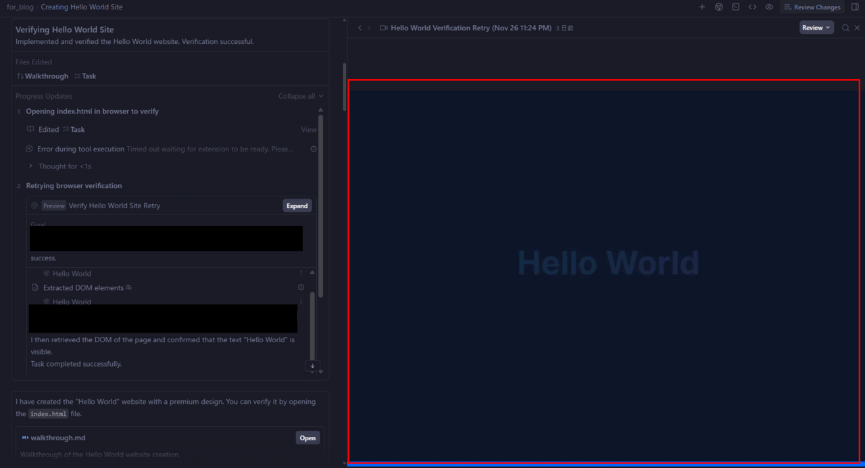
Task: Click Collapse all in Progress Updates
Action: coord(300,96)
